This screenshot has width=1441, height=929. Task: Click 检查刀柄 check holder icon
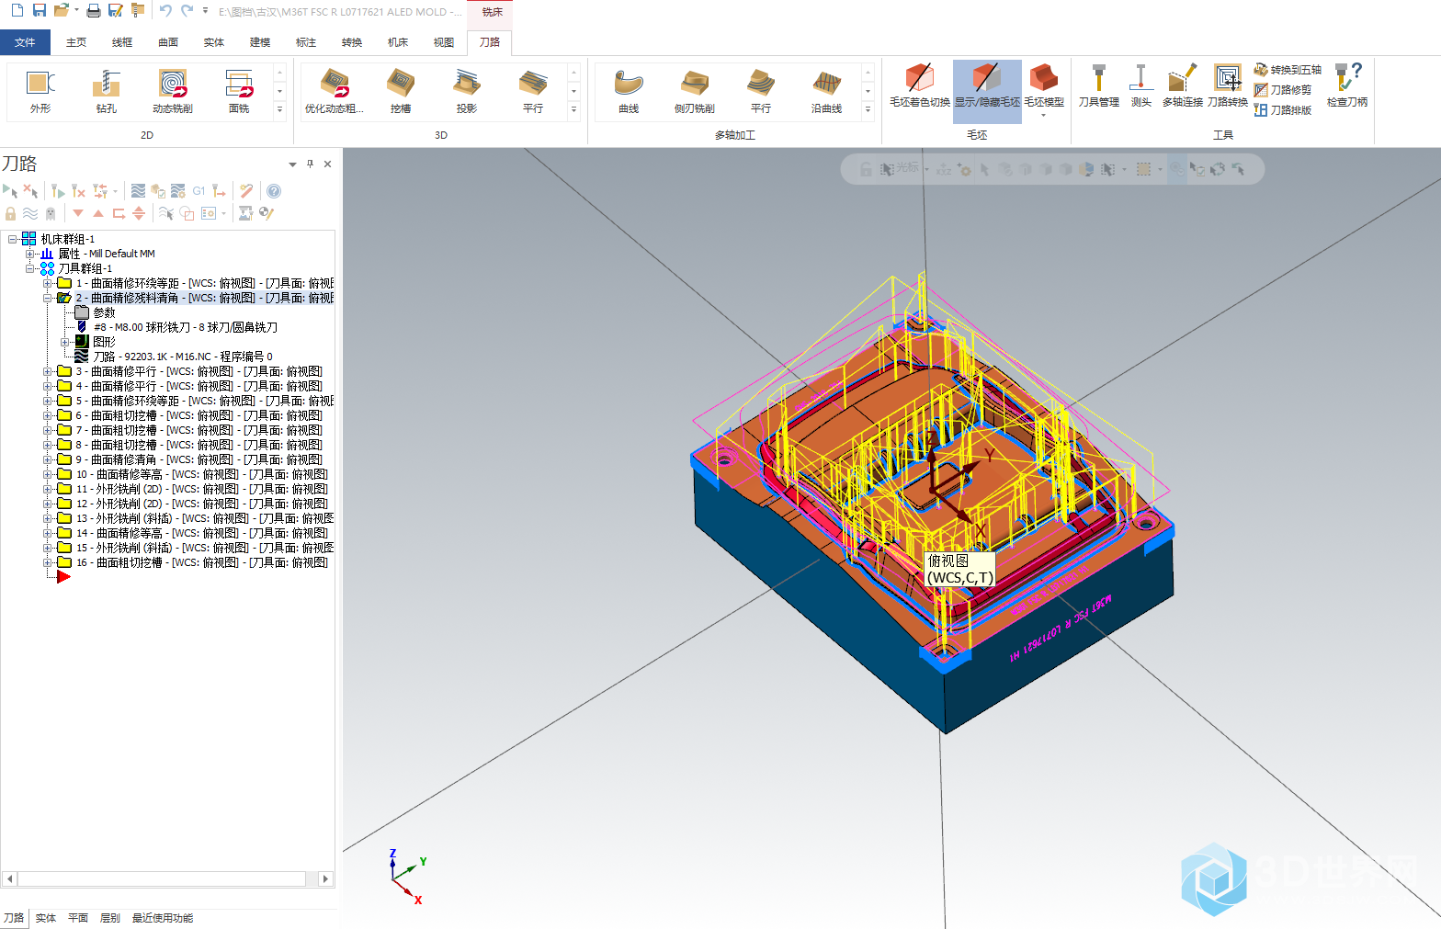point(1347,85)
